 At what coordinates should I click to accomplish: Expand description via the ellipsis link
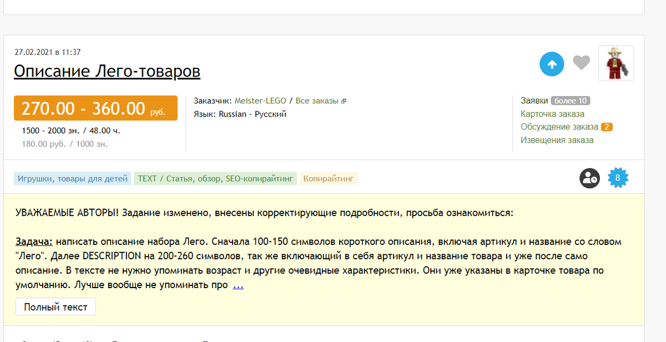[x=238, y=285]
